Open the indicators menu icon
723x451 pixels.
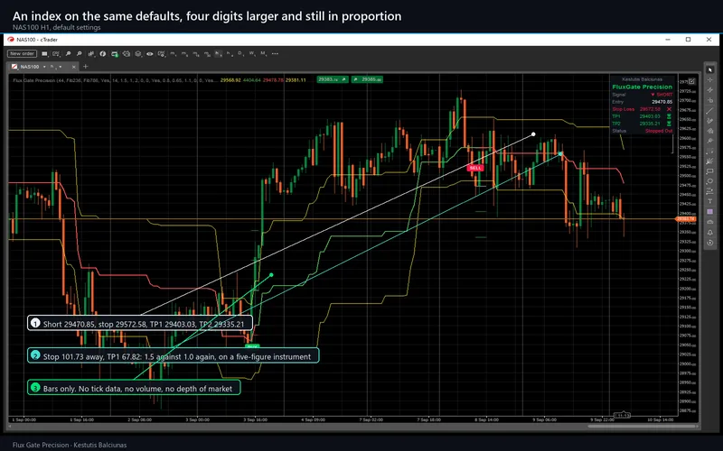click(91, 53)
